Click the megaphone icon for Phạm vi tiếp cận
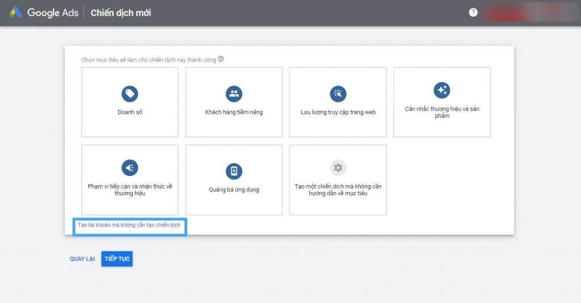This screenshot has height=303, width=581. click(130, 168)
